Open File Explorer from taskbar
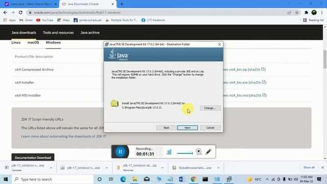The width and height of the screenshot is (327, 184). click(135, 179)
